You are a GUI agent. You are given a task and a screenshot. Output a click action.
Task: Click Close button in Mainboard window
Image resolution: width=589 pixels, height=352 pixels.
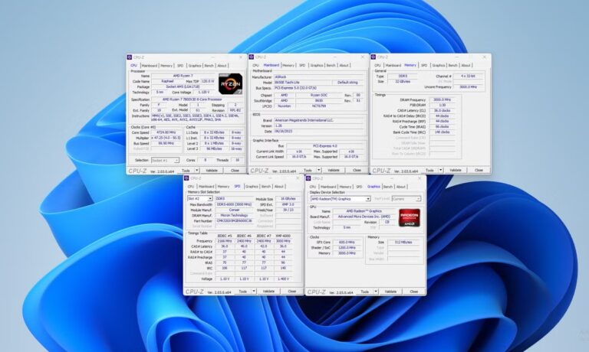357,170
